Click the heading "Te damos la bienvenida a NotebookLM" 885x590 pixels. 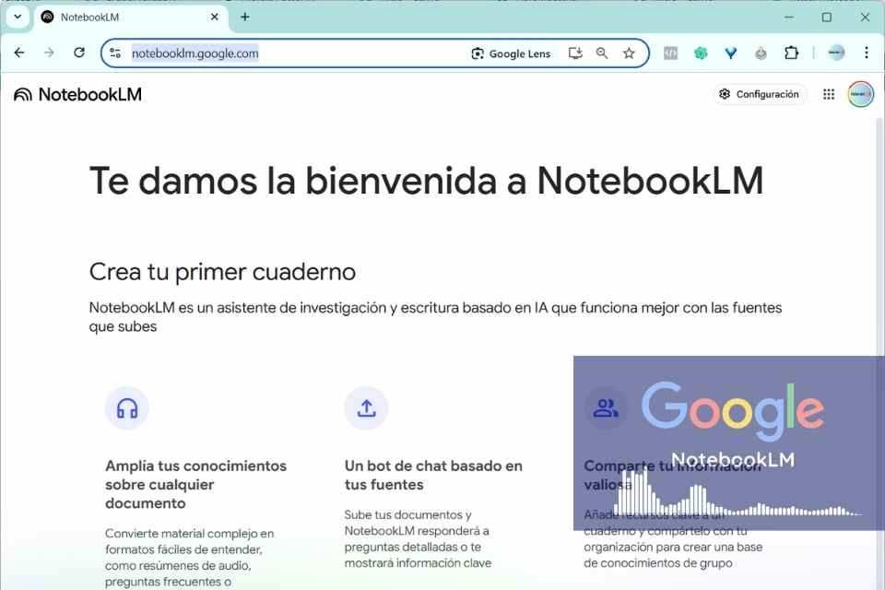tap(426, 181)
